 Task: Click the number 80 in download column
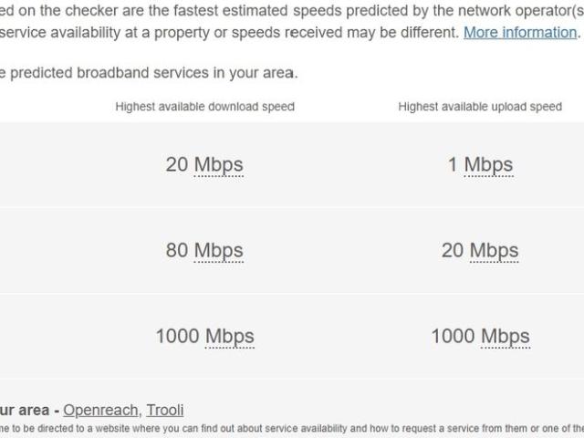[x=176, y=250]
